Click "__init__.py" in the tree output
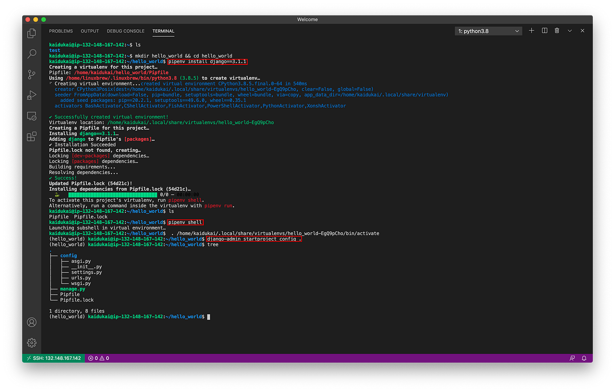 pos(86,267)
